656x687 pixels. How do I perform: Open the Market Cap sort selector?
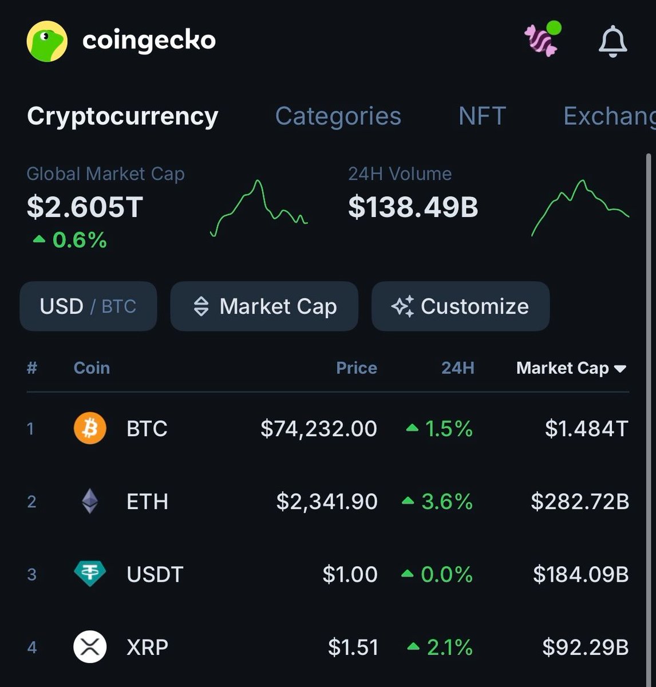(x=264, y=306)
